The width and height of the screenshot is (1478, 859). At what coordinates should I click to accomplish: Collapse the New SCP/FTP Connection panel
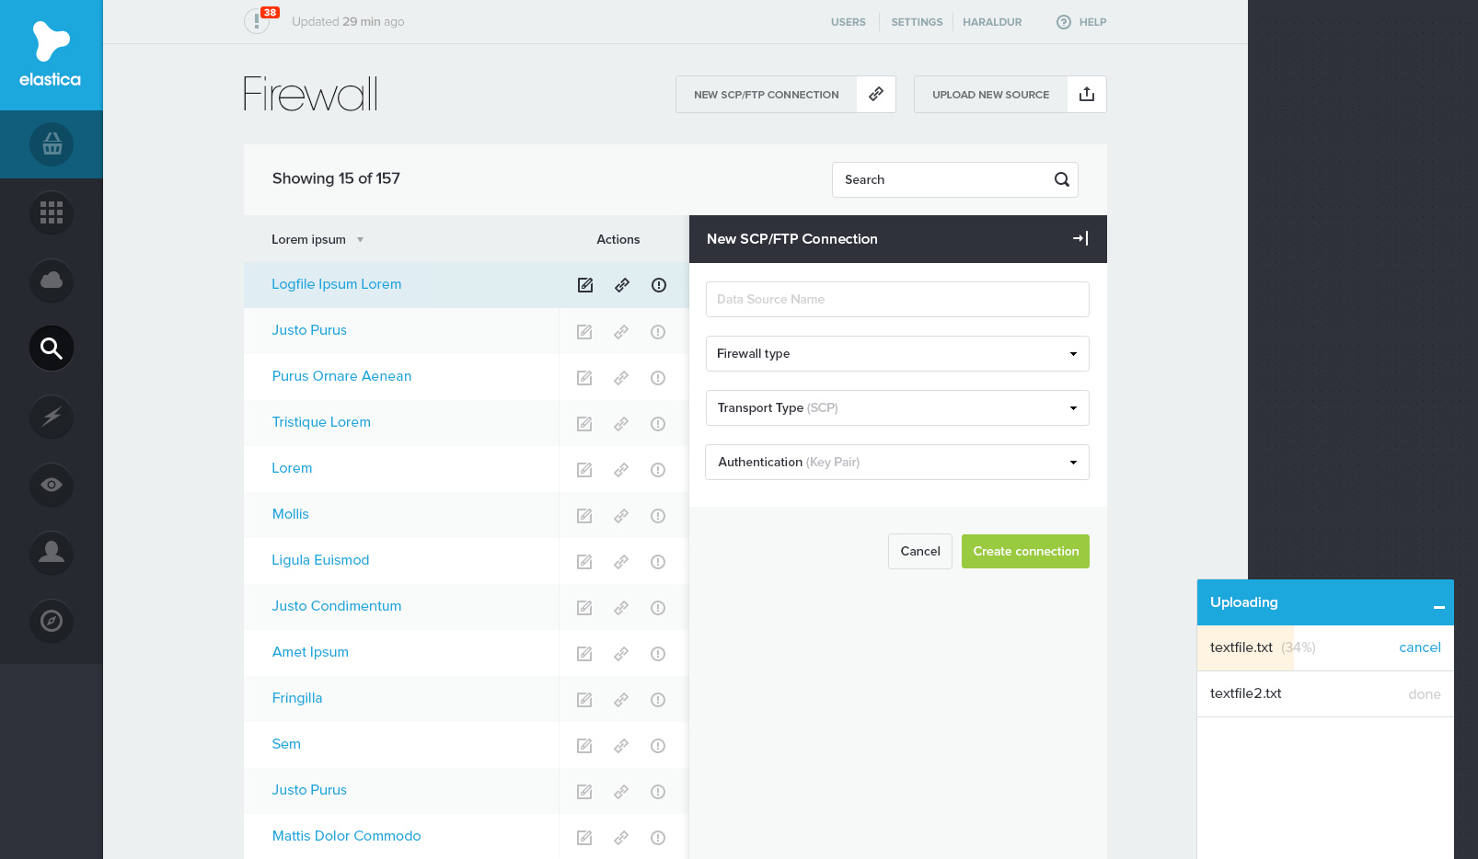pos(1080,238)
